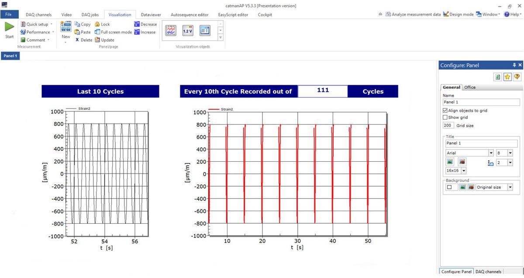Uncheck Align objects to grid

[444, 110]
